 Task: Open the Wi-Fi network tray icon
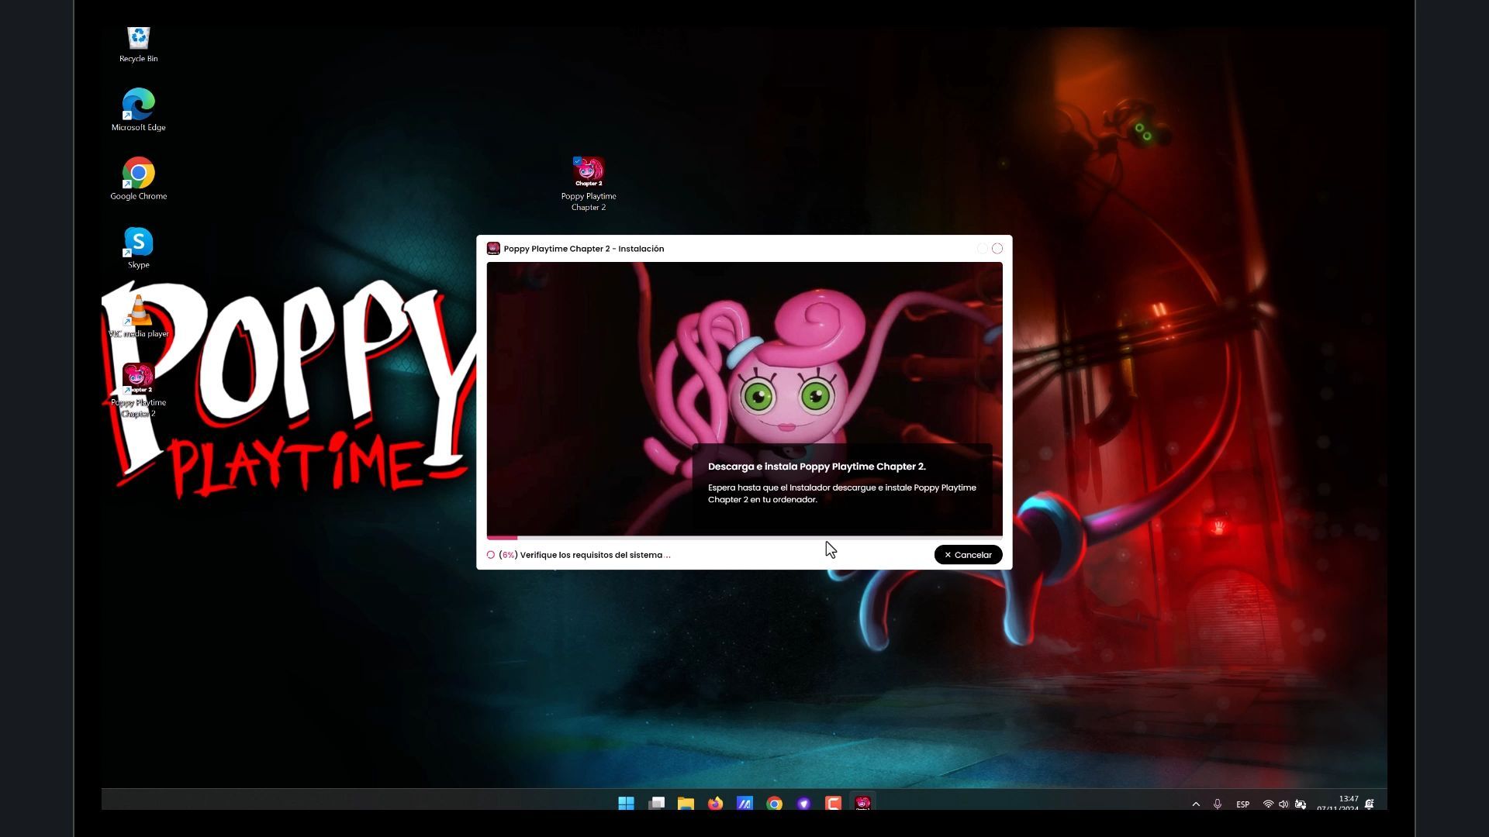1268,804
